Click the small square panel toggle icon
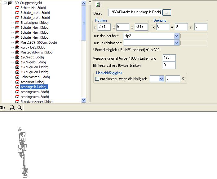This screenshot has width=217, height=179. click(x=90, y=2)
